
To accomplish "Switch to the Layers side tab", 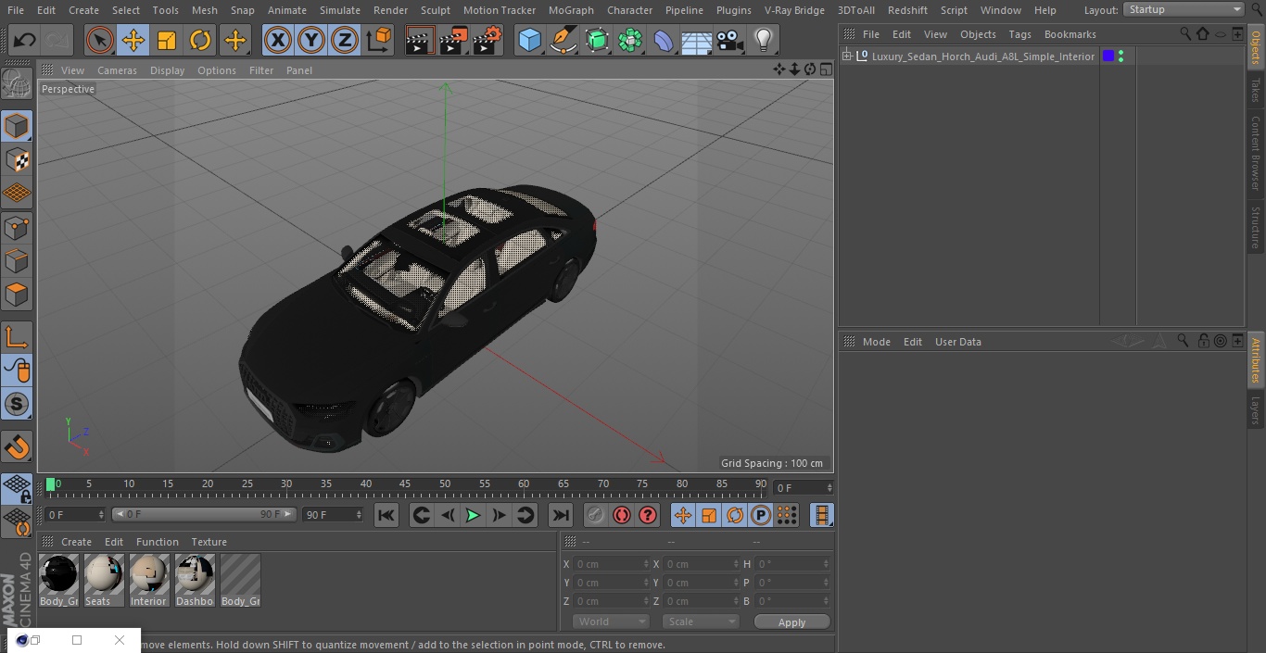I will tap(1256, 410).
